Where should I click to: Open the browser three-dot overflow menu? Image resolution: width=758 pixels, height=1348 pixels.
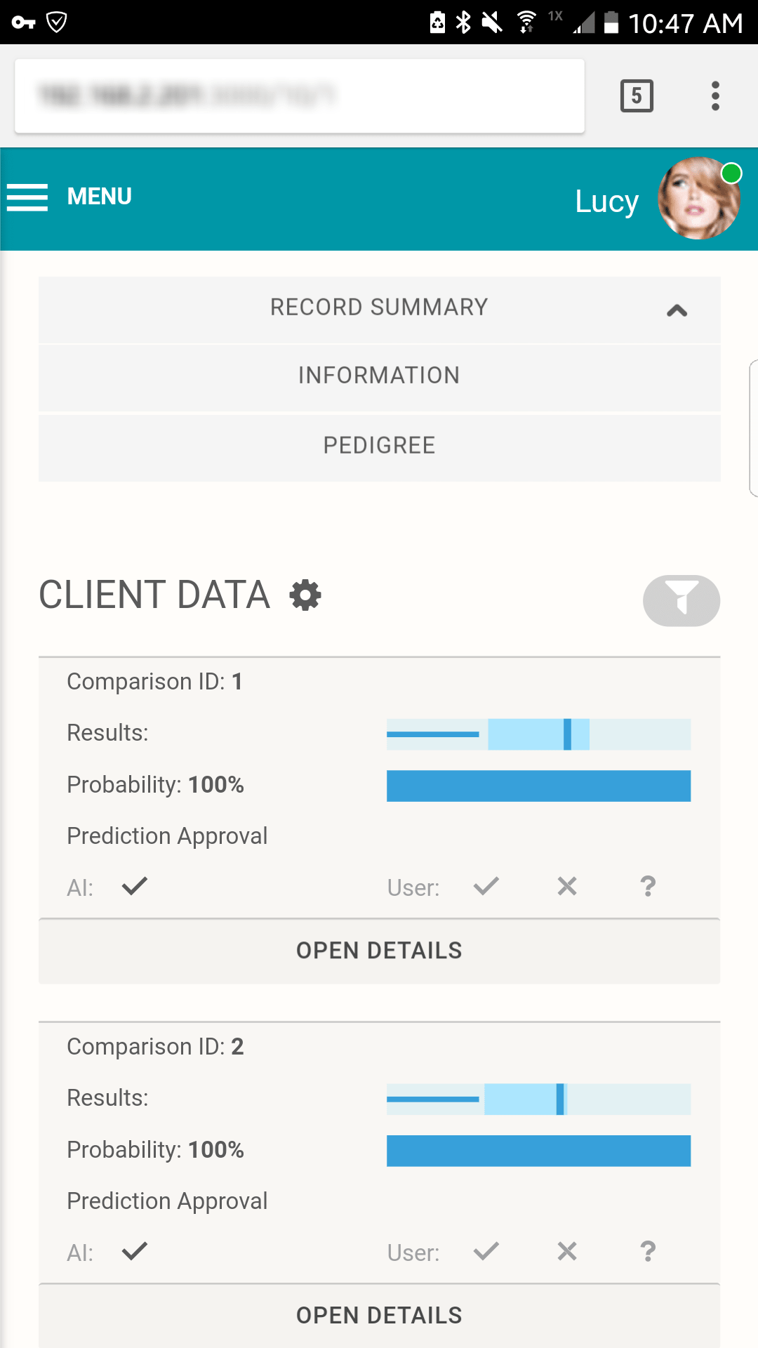(715, 96)
